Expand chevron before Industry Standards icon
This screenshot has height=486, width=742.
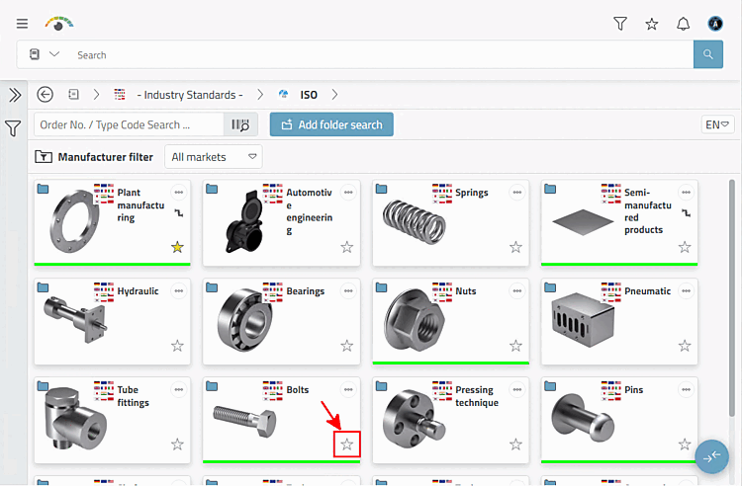click(x=96, y=95)
